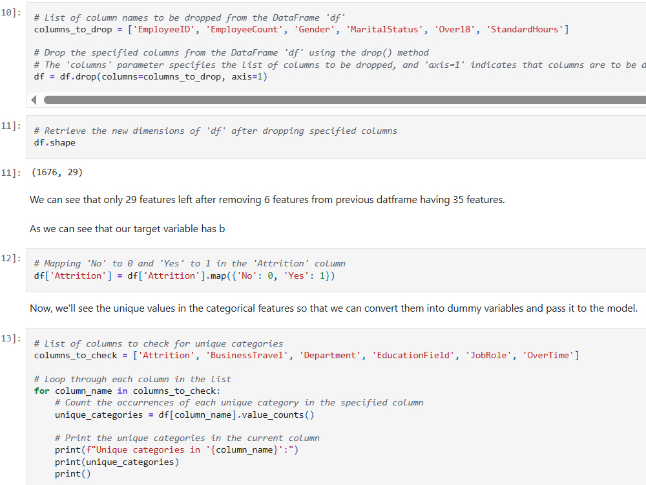Click the comment '# Mapping 'No' to 0 and 'Yes' to 1'
This screenshot has height=485, width=646.
click(x=189, y=264)
